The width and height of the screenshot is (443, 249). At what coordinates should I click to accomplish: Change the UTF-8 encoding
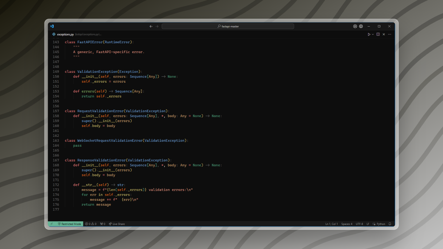pos(359,224)
